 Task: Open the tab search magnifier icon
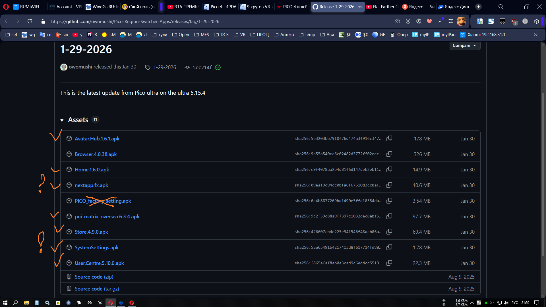(x=501, y=7)
